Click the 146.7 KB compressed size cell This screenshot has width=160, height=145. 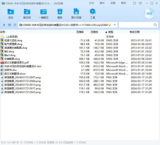click(x=98, y=48)
